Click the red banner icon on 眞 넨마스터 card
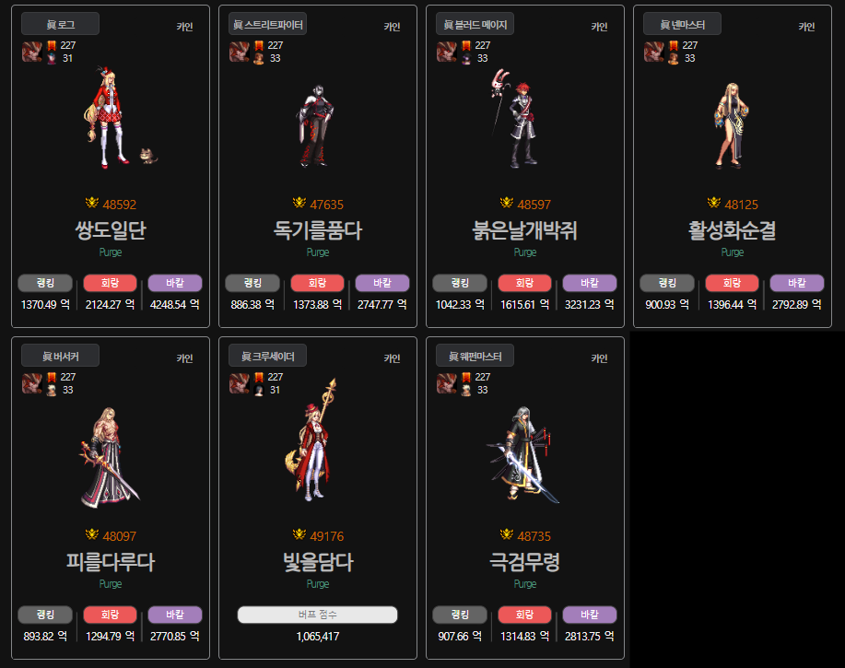This screenshot has height=668, width=845. [673, 46]
